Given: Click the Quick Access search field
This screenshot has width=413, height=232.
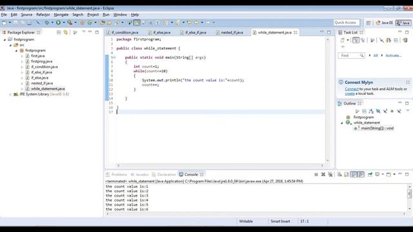Looking at the screenshot, I should click(x=347, y=23).
